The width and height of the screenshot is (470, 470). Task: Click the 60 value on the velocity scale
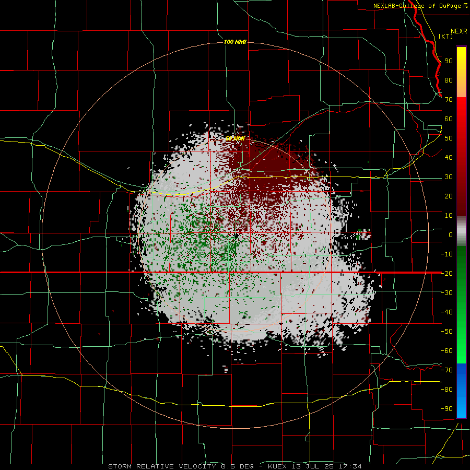point(449,119)
